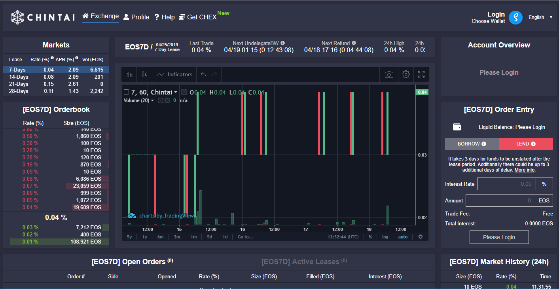Open Go to... date picker
The image size is (559, 289).
245,237
